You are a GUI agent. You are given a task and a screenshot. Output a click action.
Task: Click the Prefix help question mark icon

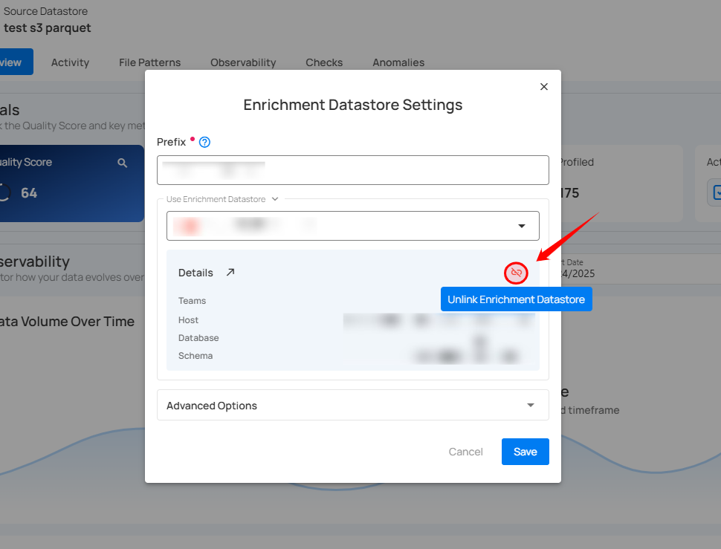click(x=205, y=142)
